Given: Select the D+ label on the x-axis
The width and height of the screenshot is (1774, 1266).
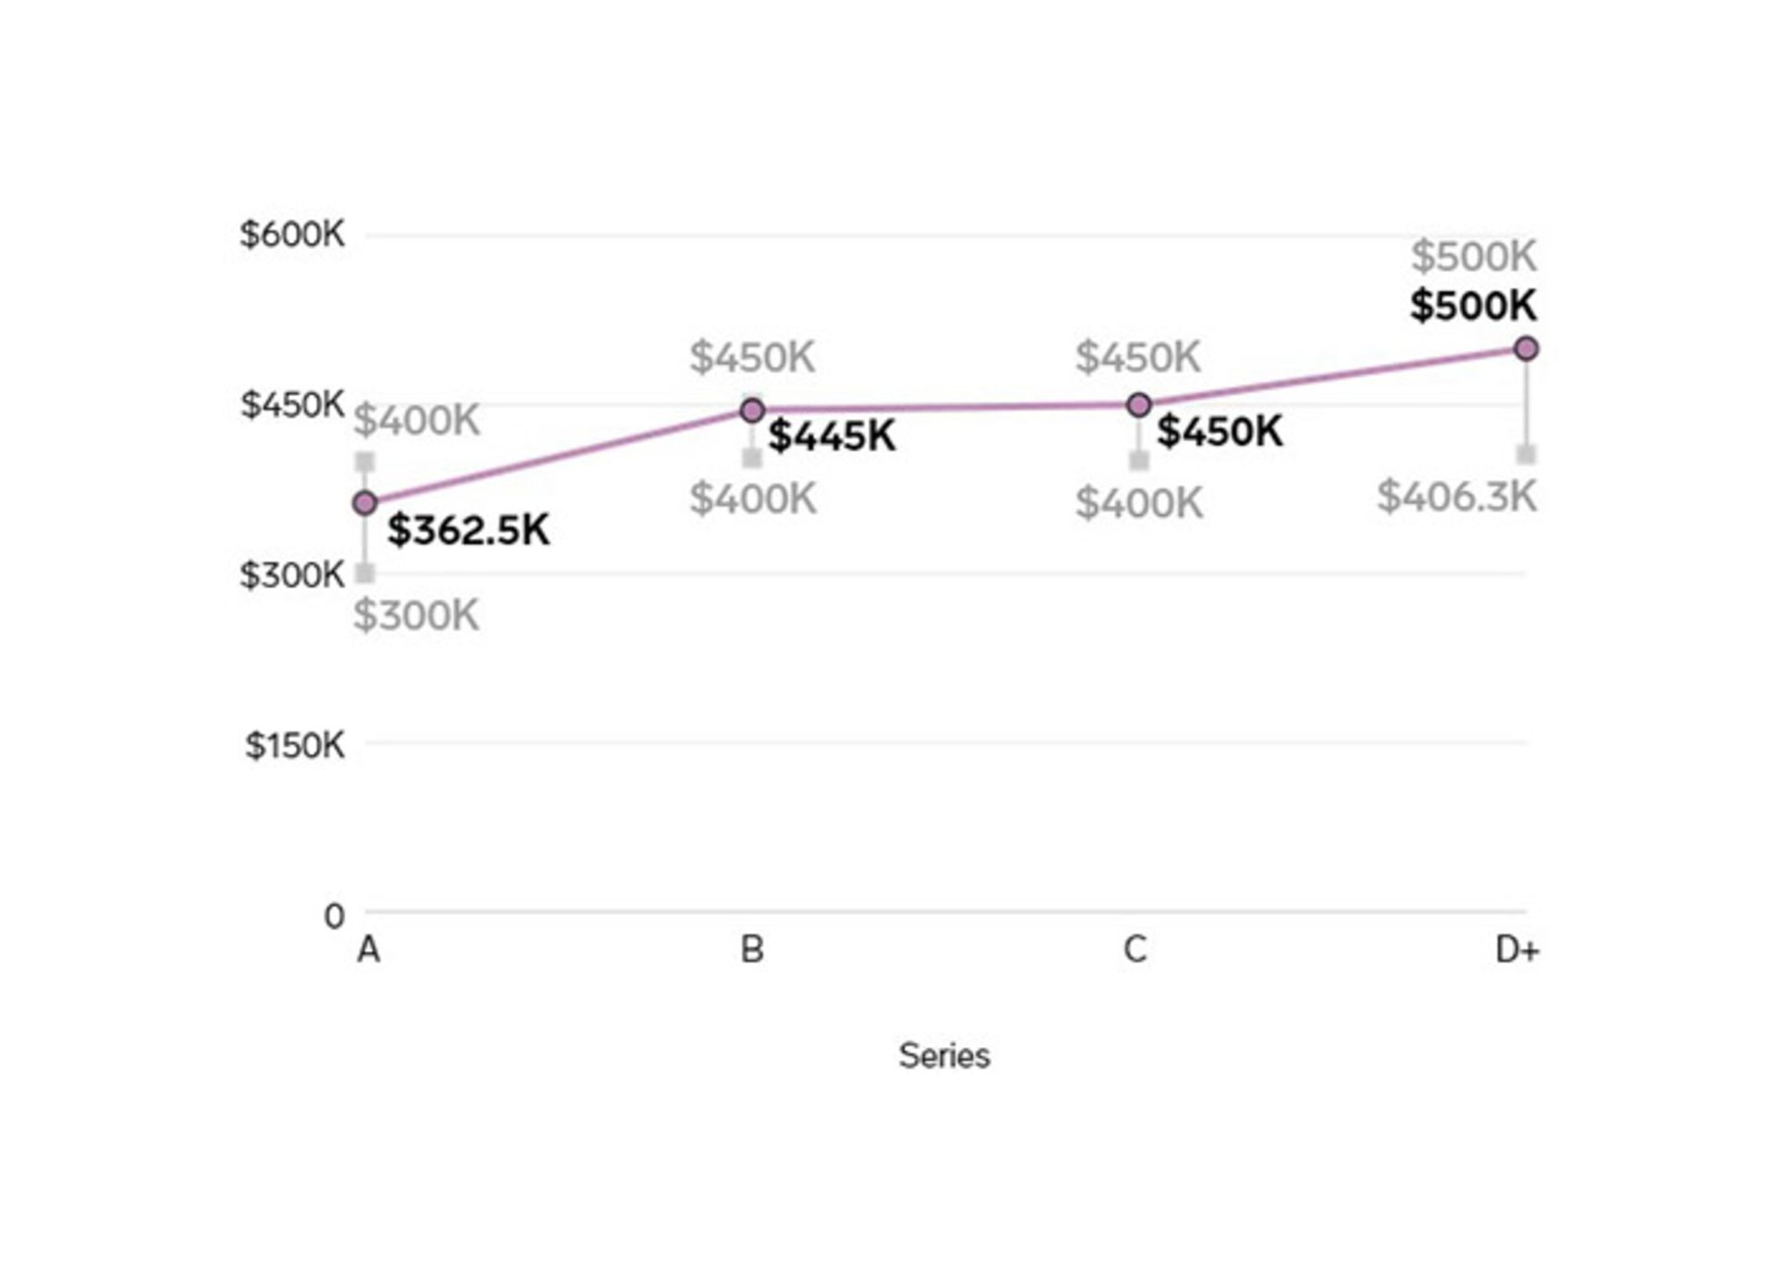Looking at the screenshot, I should click(x=1517, y=949).
